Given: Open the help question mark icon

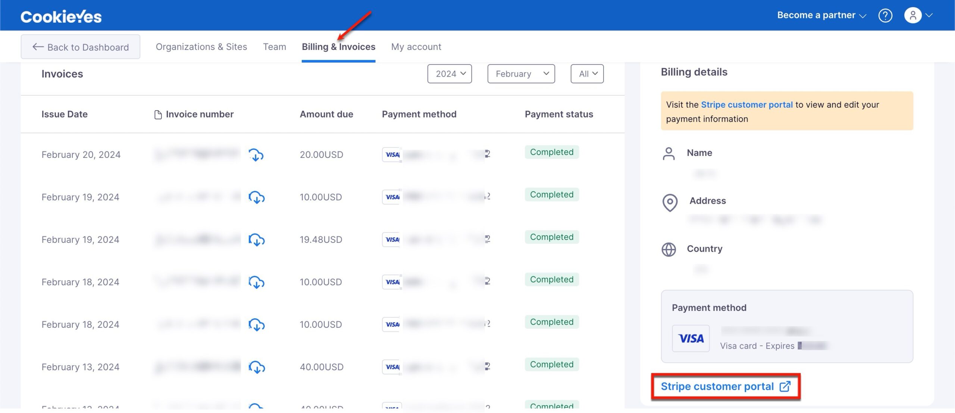Looking at the screenshot, I should coord(886,15).
